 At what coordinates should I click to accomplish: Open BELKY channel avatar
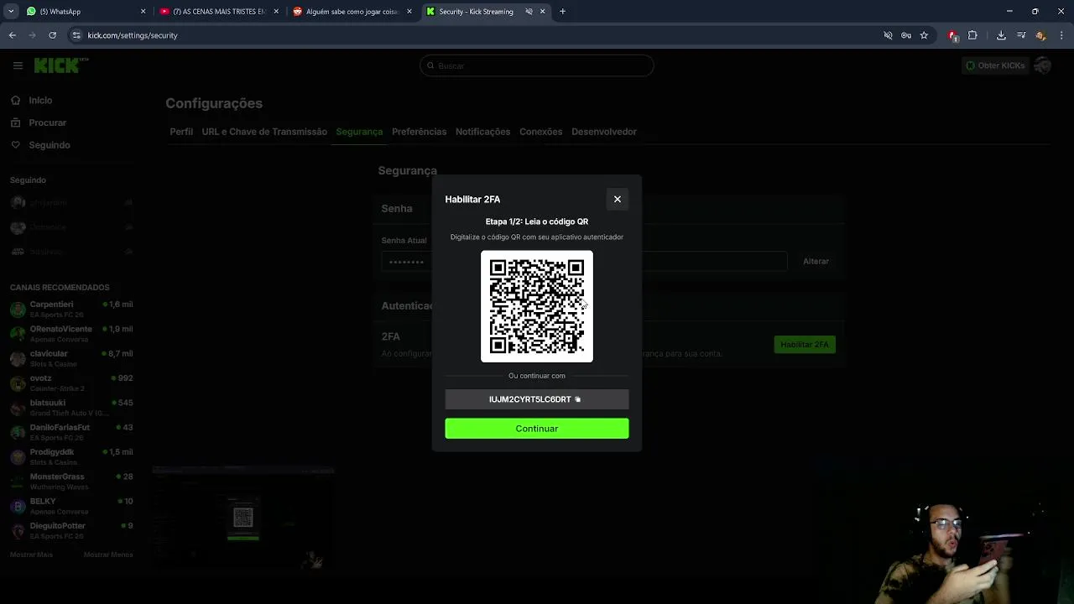[x=18, y=506]
